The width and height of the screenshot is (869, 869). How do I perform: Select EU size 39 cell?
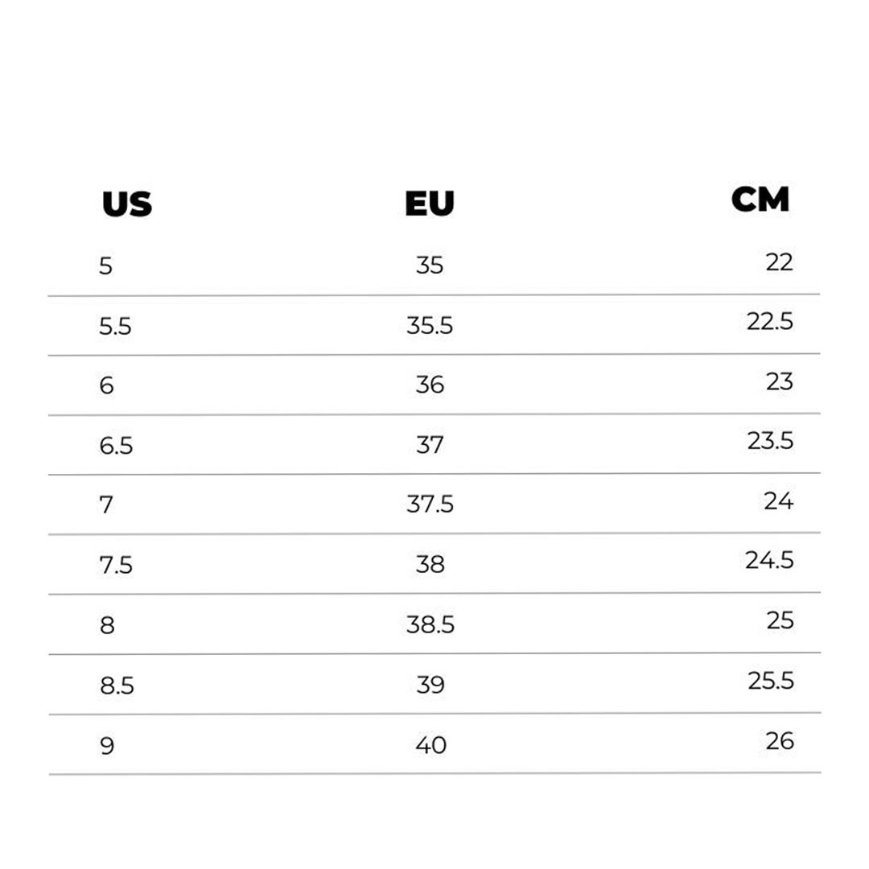pos(430,685)
